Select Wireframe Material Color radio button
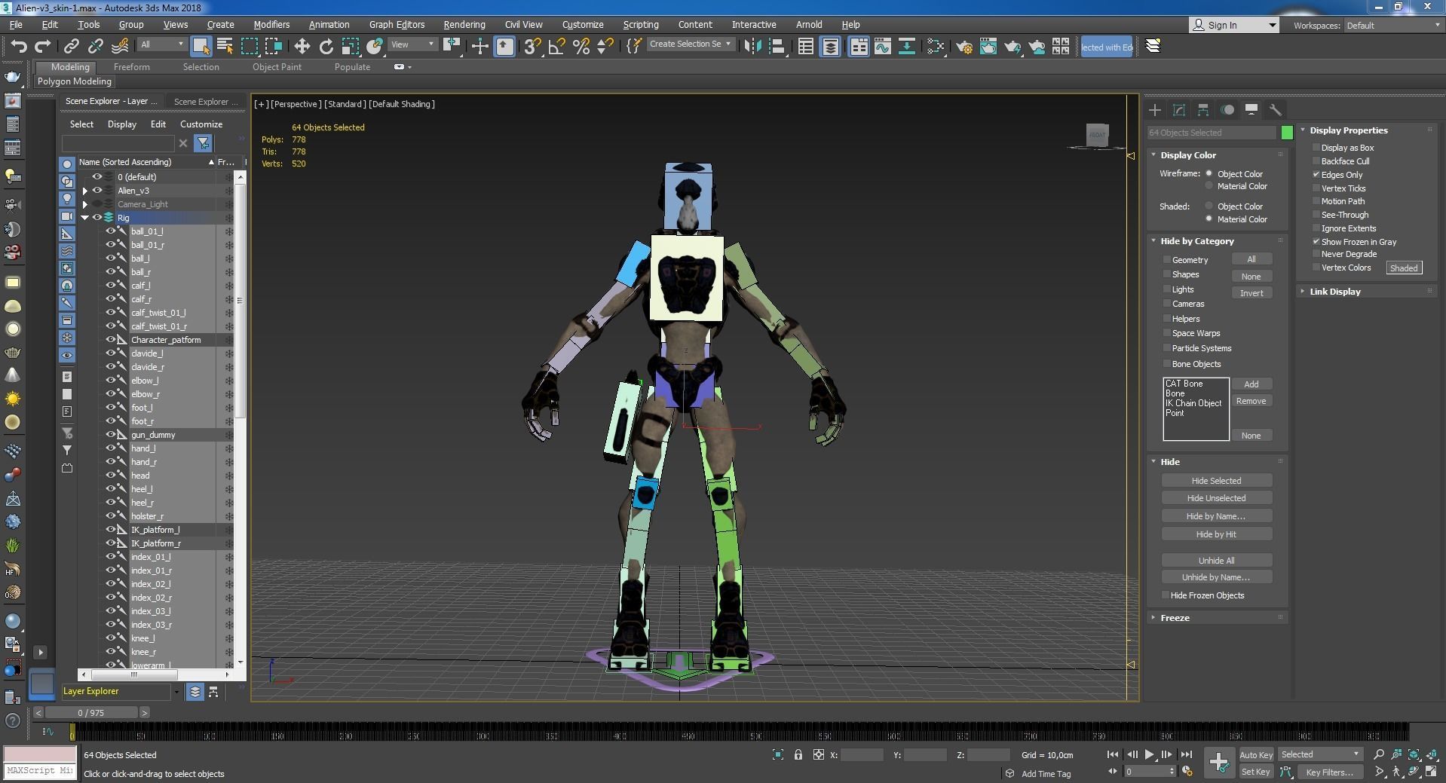The image size is (1446, 783). (1209, 186)
